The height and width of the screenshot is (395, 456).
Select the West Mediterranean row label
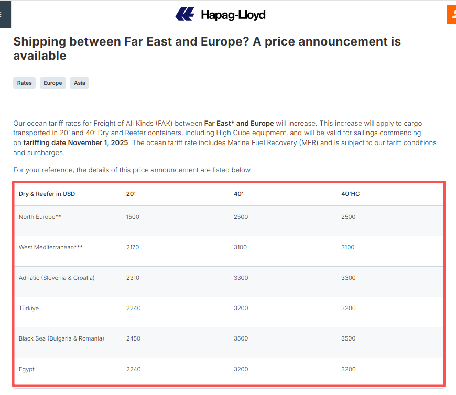[50, 247]
